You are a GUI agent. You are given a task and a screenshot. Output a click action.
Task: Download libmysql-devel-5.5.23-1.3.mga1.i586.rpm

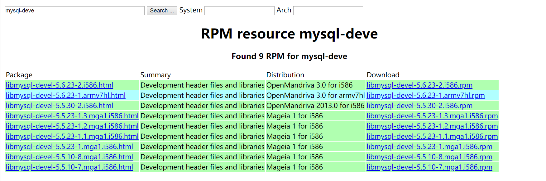pos(432,116)
